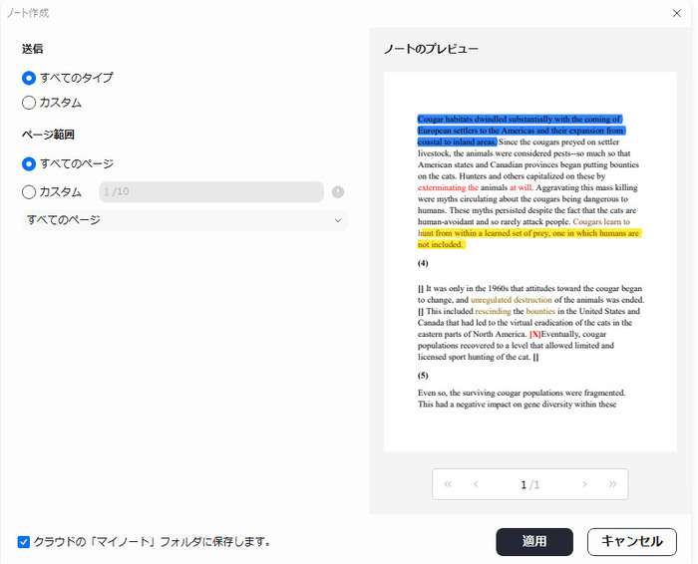Viewport: 698px width, 564px height.
Task: Select カスタム under 送信
Action: click(x=29, y=103)
